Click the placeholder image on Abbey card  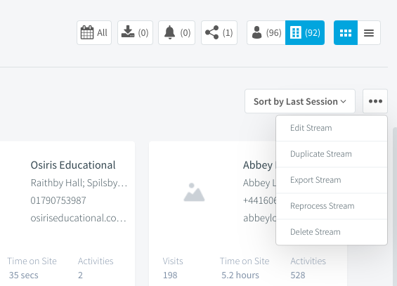194,193
